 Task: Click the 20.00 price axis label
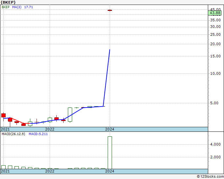[x=215, y=44]
